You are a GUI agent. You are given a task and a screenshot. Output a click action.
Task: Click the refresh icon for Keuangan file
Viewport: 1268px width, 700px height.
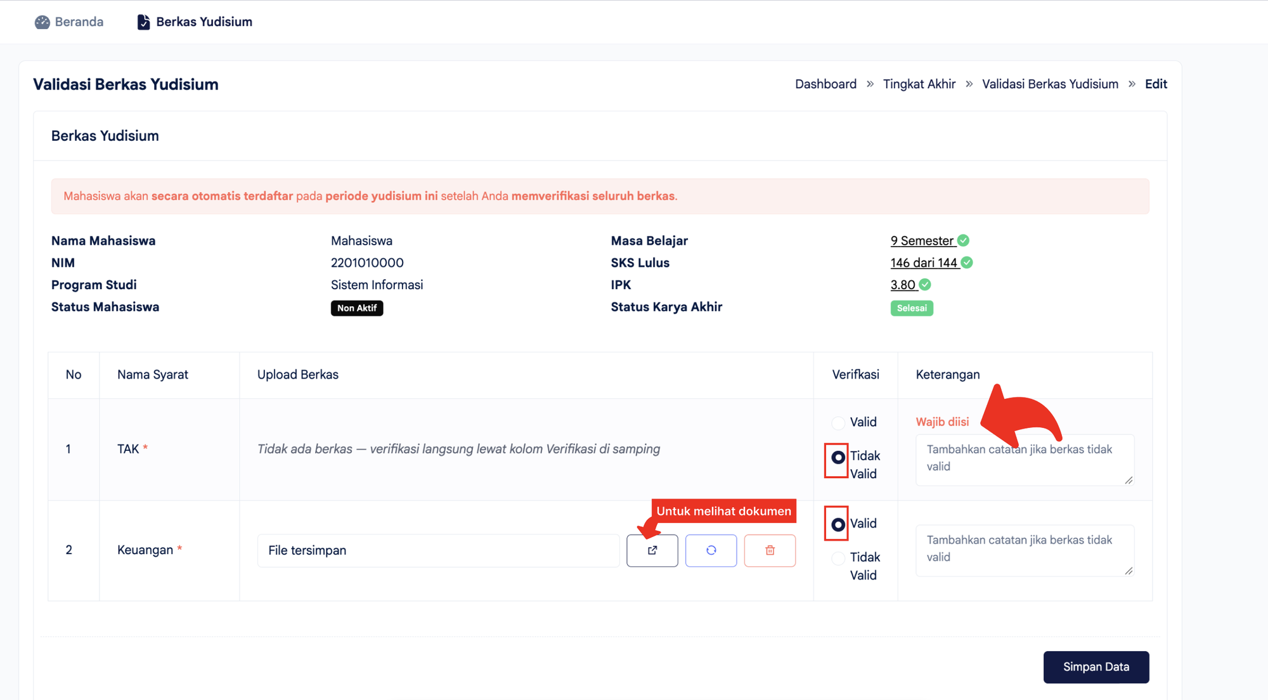(x=711, y=550)
